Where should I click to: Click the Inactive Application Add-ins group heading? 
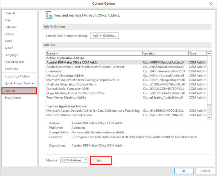[67, 106]
